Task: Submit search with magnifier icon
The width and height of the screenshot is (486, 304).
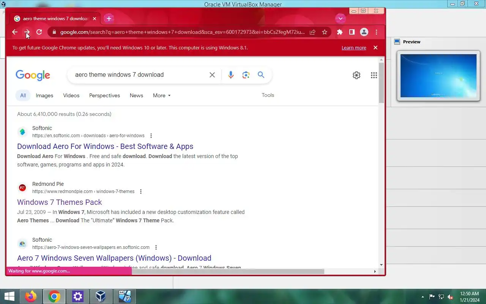Action: coord(261,75)
